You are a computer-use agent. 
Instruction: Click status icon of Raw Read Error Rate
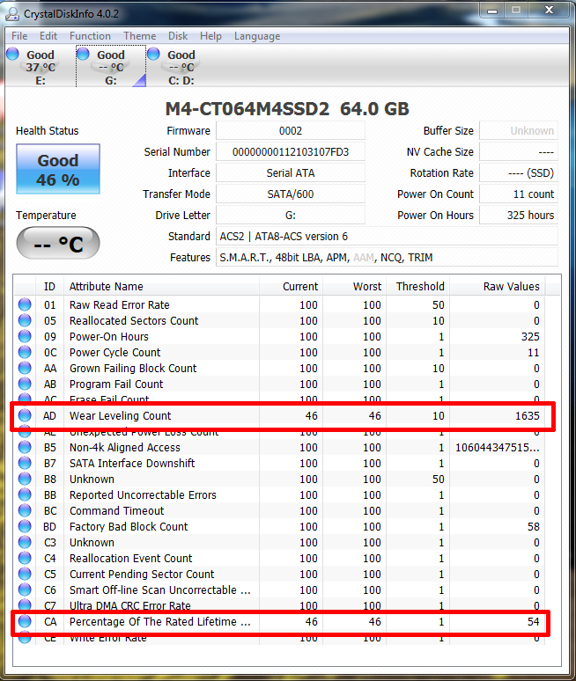[25, 305]
